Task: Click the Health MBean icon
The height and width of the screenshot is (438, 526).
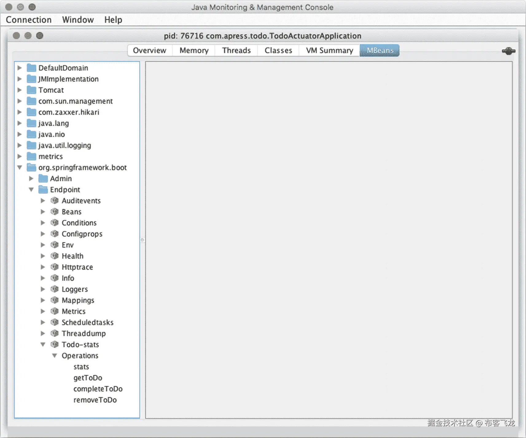Action: coord(55,256)
